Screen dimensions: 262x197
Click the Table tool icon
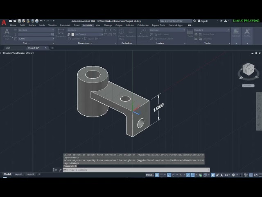click(190, 33)
